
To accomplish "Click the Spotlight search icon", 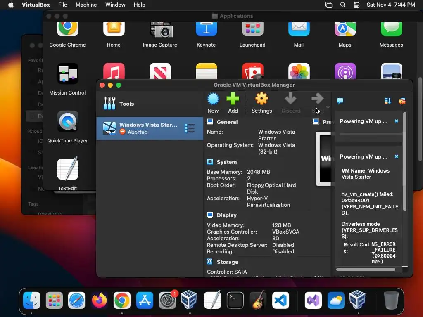I will point(342,5).
